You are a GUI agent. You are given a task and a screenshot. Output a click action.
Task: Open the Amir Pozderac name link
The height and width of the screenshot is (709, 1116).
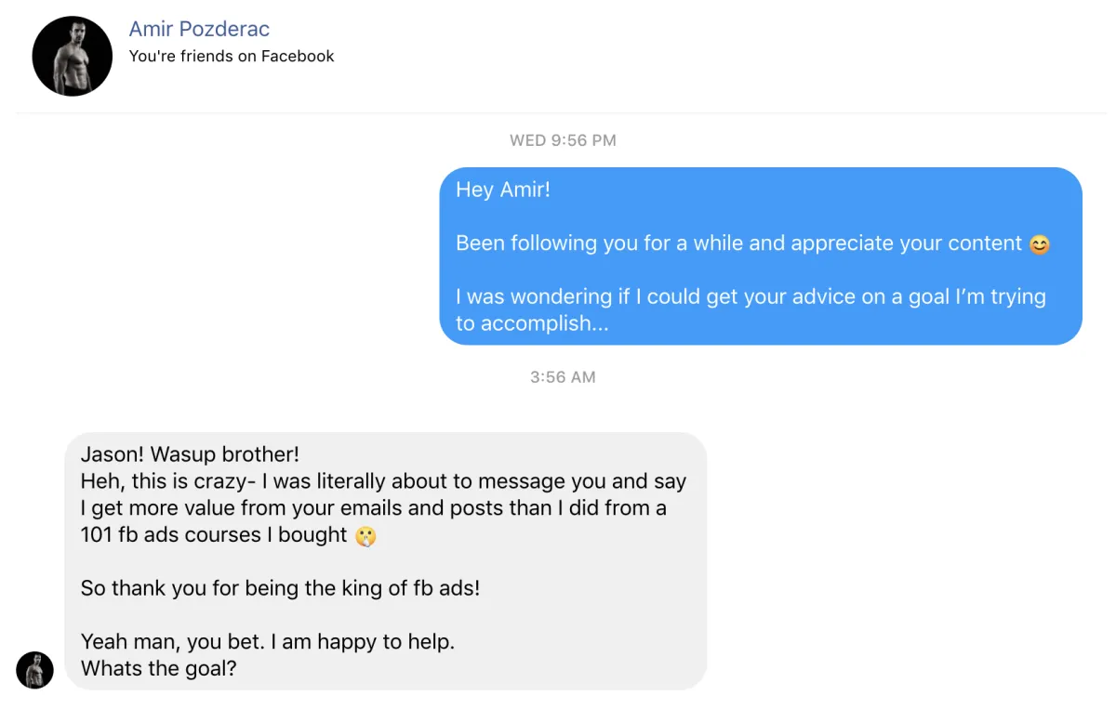199,29
